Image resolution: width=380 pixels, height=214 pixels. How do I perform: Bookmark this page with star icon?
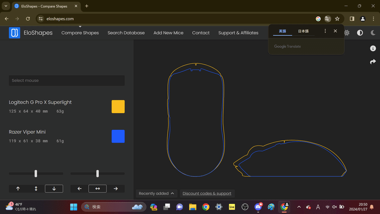click(337, 19)
